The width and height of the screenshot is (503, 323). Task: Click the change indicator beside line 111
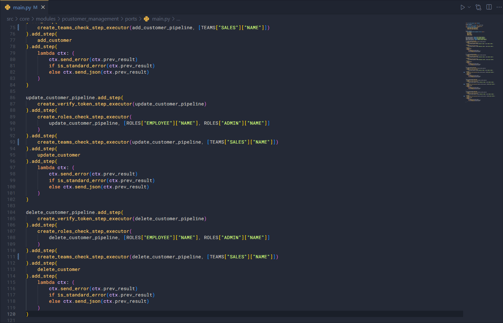[18, 257]
